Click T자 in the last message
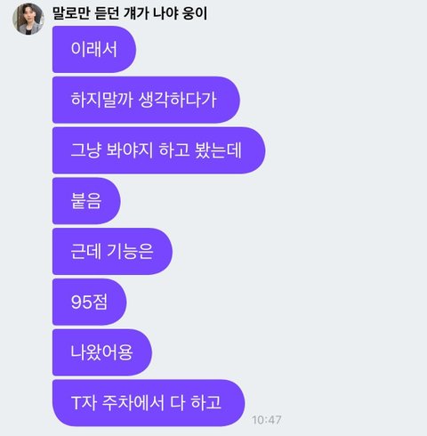Viewport: 427px width, 436px height. click(x=84, y=403)
